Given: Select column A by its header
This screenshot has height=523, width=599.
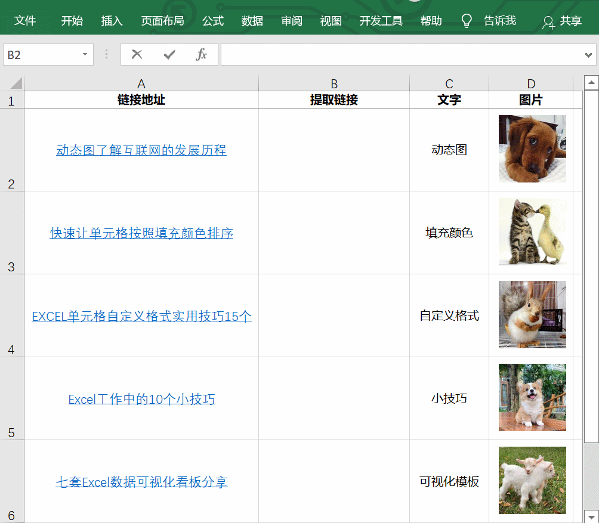Looking at the screenshot, I should click(141, 83).
